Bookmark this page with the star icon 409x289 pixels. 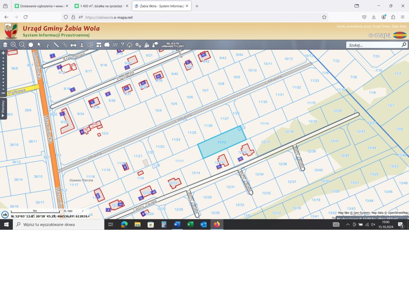pos(324,17)
